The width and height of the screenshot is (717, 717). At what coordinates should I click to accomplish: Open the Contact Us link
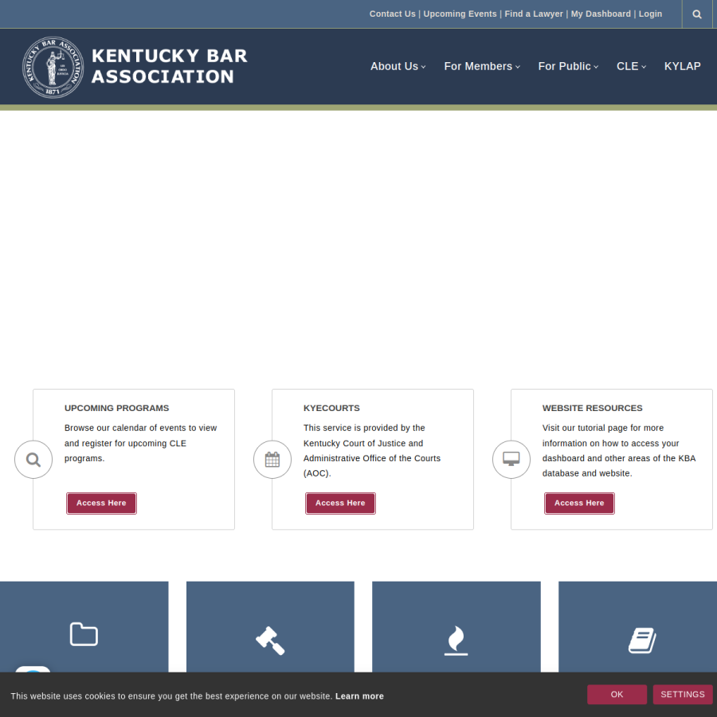(392, 14)
